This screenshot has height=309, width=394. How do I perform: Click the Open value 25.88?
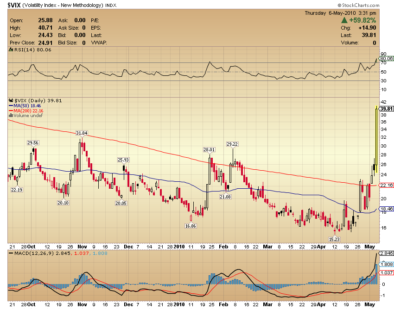click(45, 20)
